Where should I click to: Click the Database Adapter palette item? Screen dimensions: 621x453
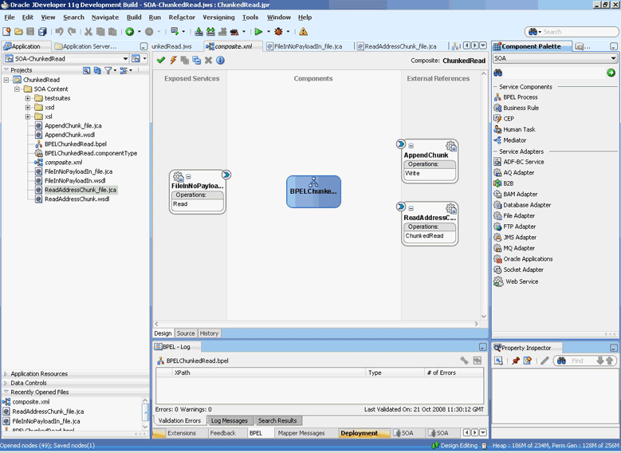(527, 205)
